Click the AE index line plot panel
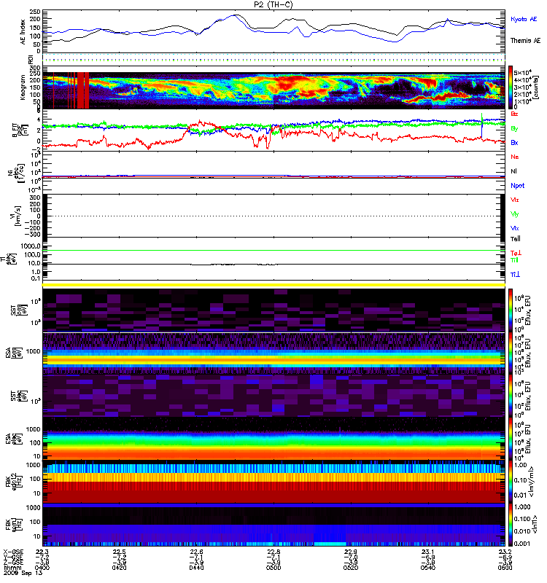Viewport: 547px width, 583px height. click(273, 31)
